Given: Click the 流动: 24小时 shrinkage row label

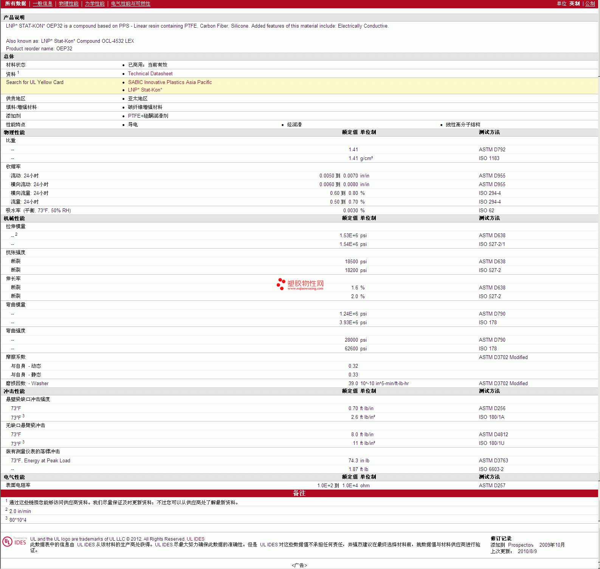Looking at the screenshot, I should 25,176.
